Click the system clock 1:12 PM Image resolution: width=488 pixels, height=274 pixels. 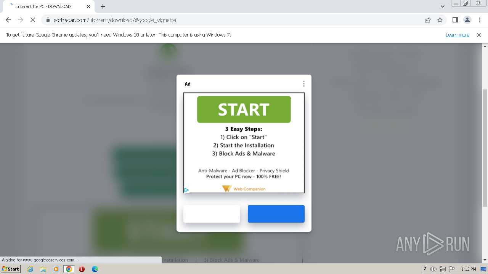coord(468,269)
